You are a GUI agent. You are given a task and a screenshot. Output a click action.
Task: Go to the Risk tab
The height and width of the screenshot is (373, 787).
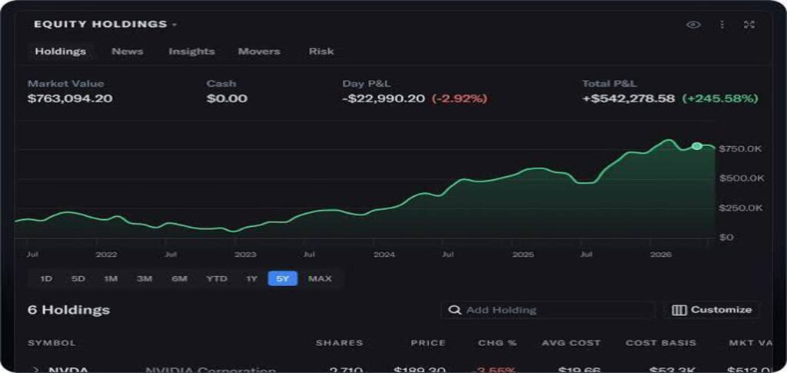click(x=321, y=52)
